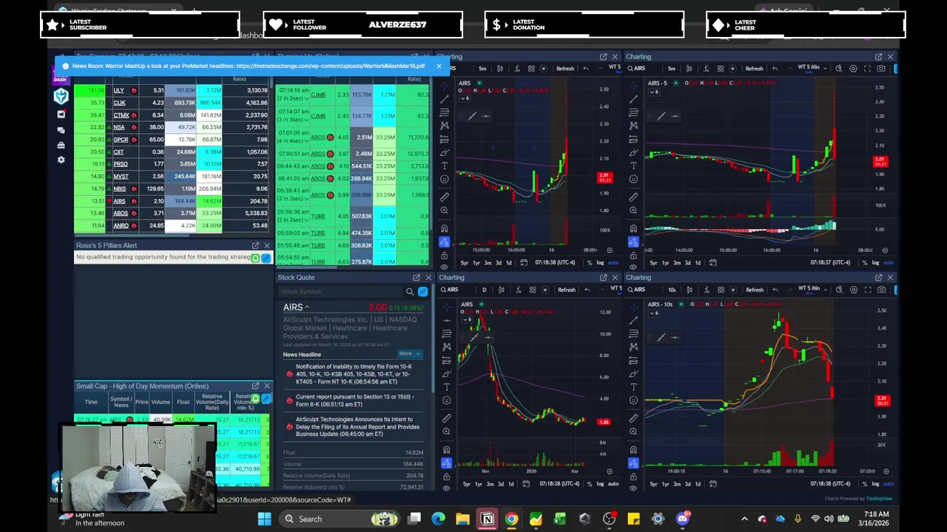
Task: Select 3m range on top-right chart
Action: pyautogui.click(x=677, y=262)
